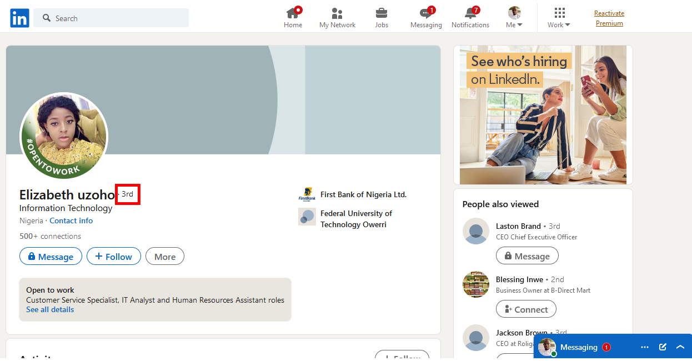Click Business Owner at B-Direct Mart text
This screenshot has width=692, height=361.
tap(543, 290)
